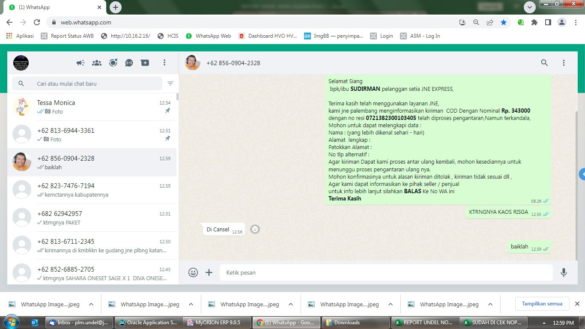
Task: Share this page icon
Action: tap(490, 22)
